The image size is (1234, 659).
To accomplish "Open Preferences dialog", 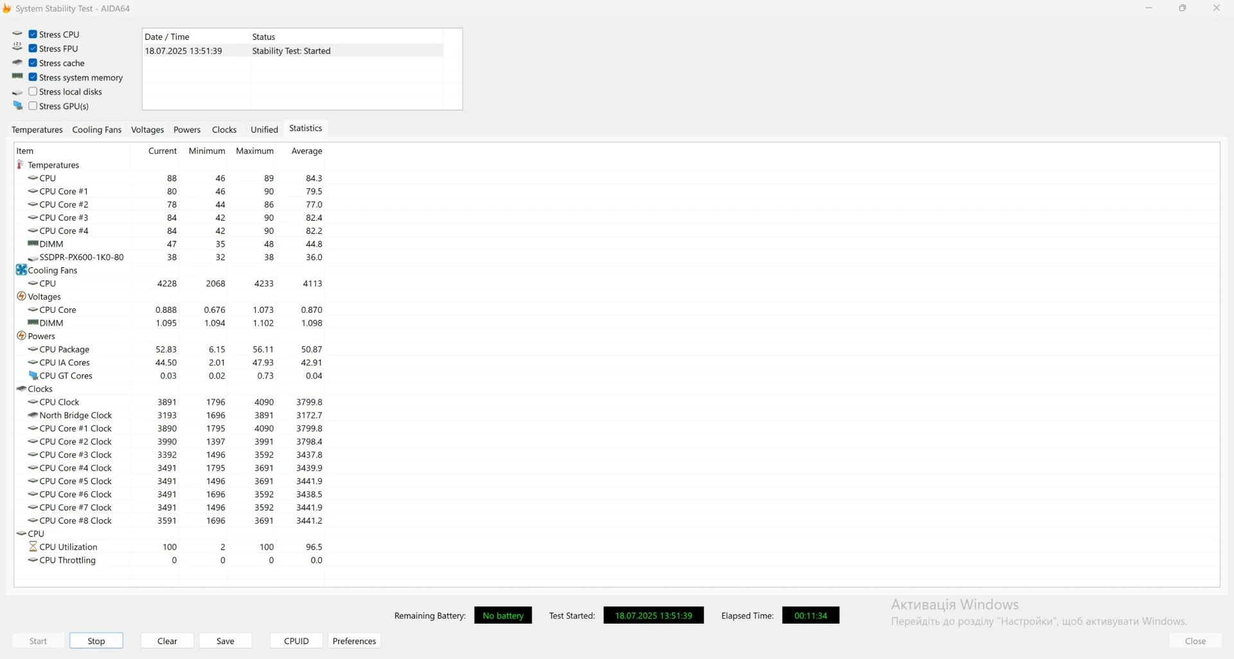I will coord(354,641).
